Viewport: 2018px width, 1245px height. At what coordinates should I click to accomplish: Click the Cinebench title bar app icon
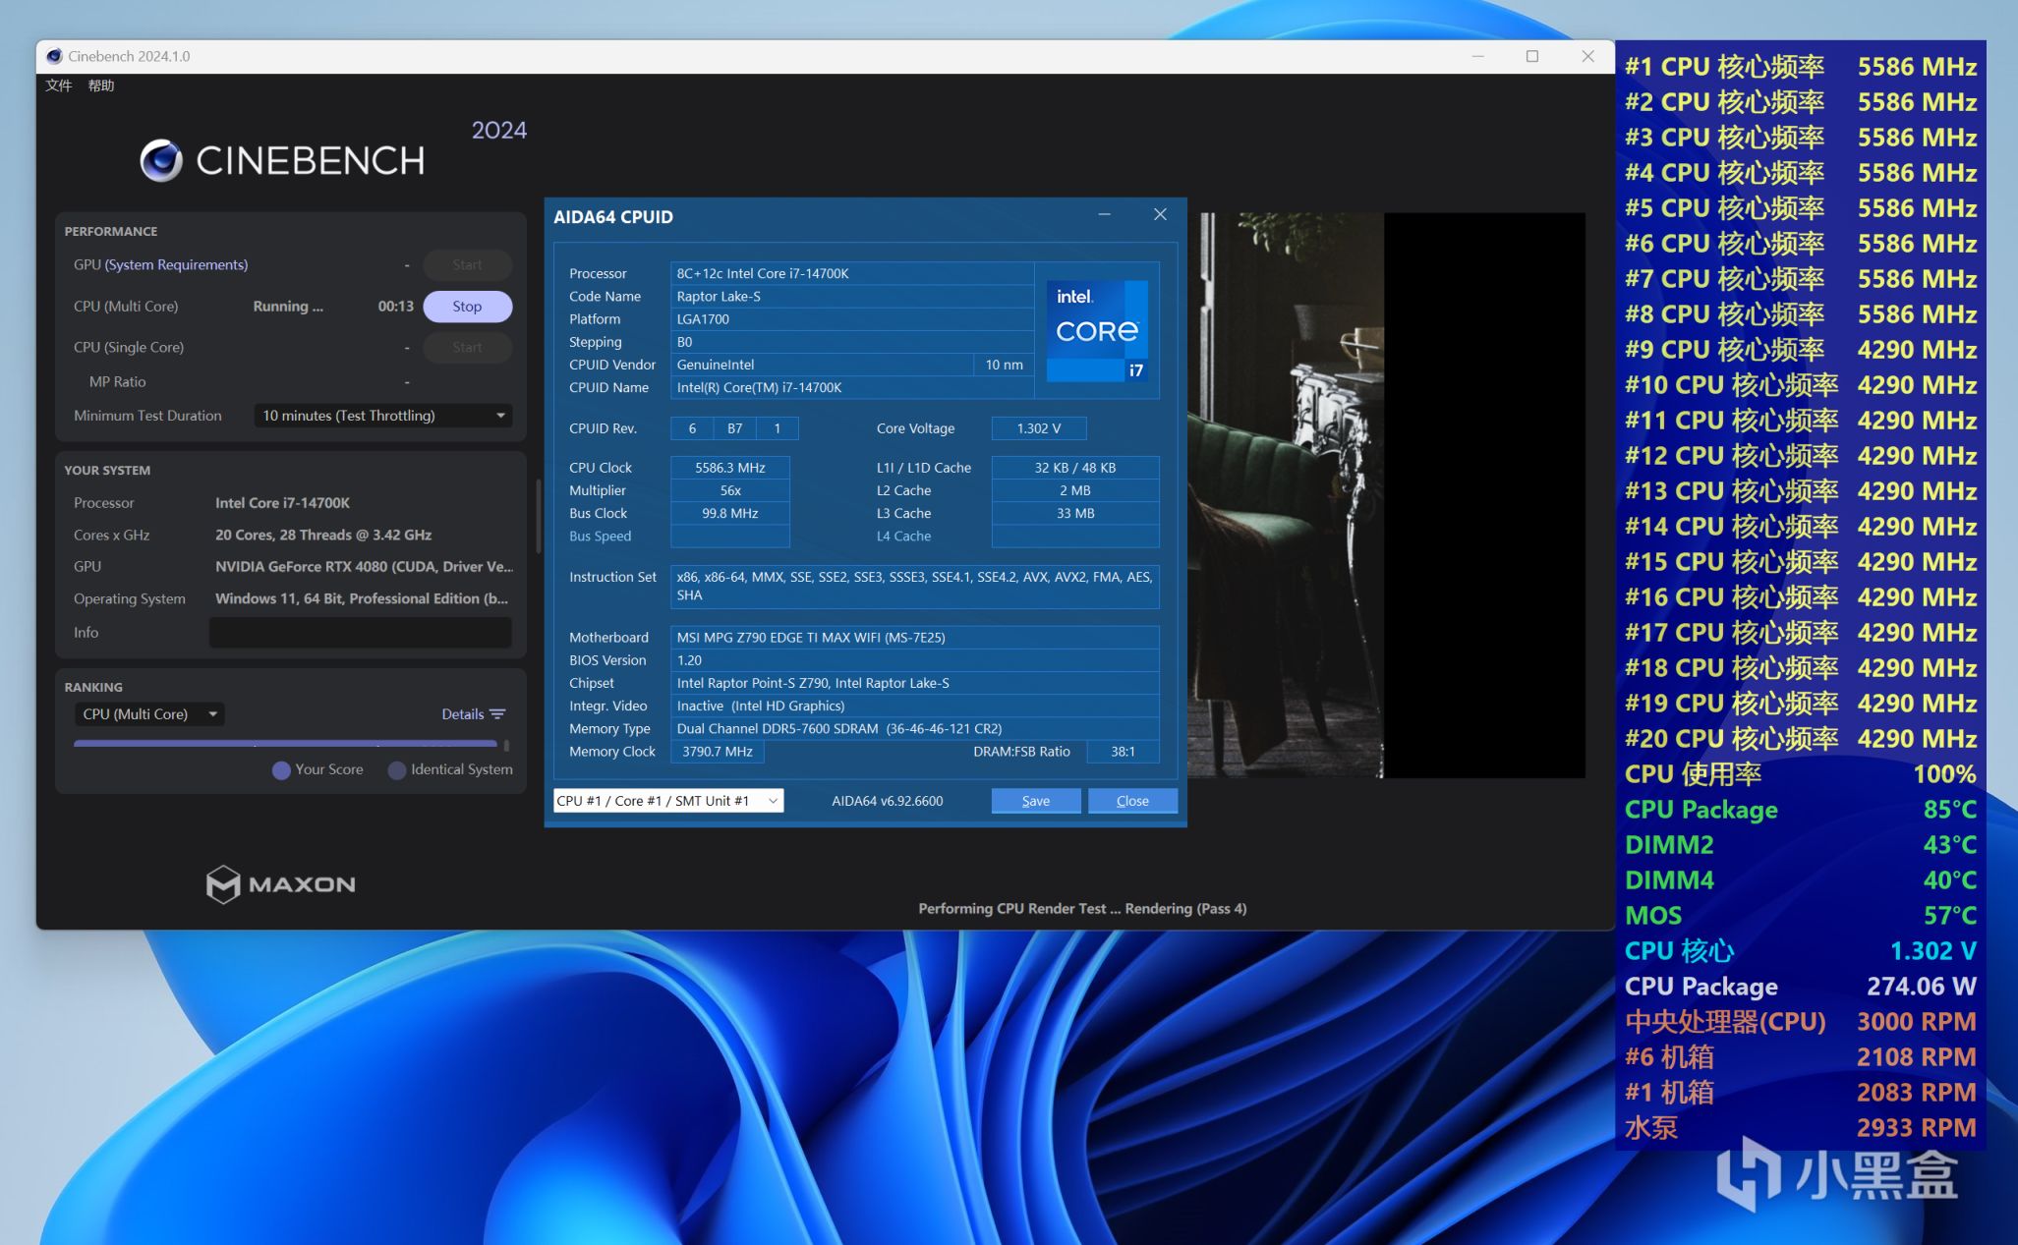[x=54, y=56]
